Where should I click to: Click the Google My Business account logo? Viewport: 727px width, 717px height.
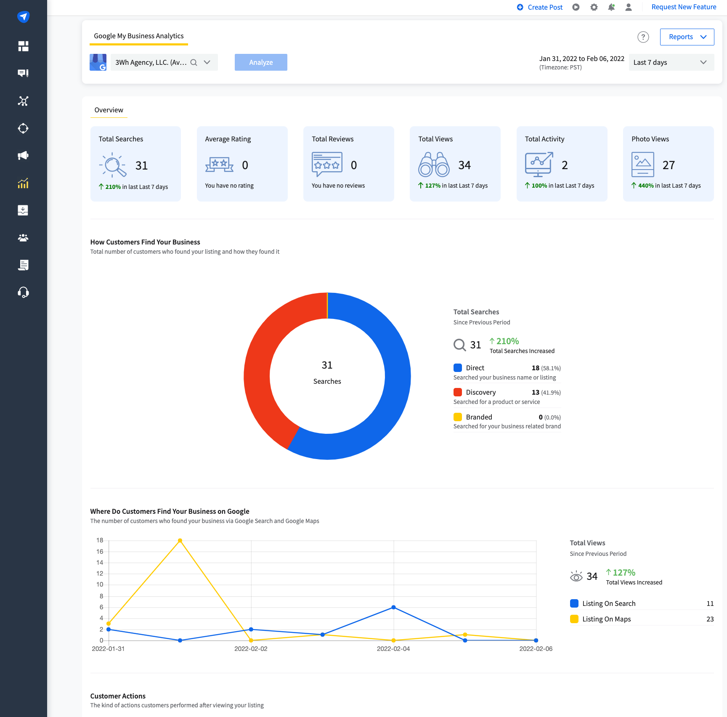(x=98, y=62)
